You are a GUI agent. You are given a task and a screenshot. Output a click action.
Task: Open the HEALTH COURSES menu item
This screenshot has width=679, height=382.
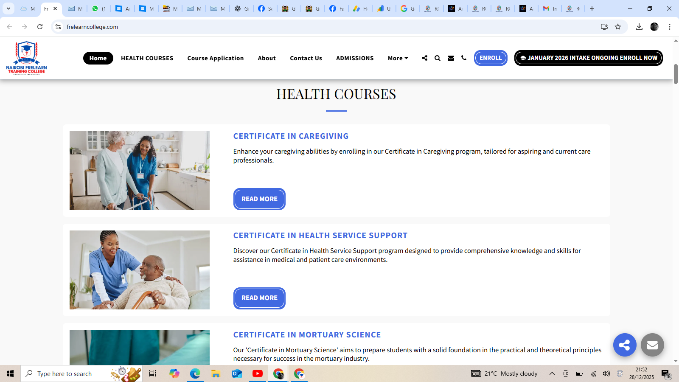147,58
